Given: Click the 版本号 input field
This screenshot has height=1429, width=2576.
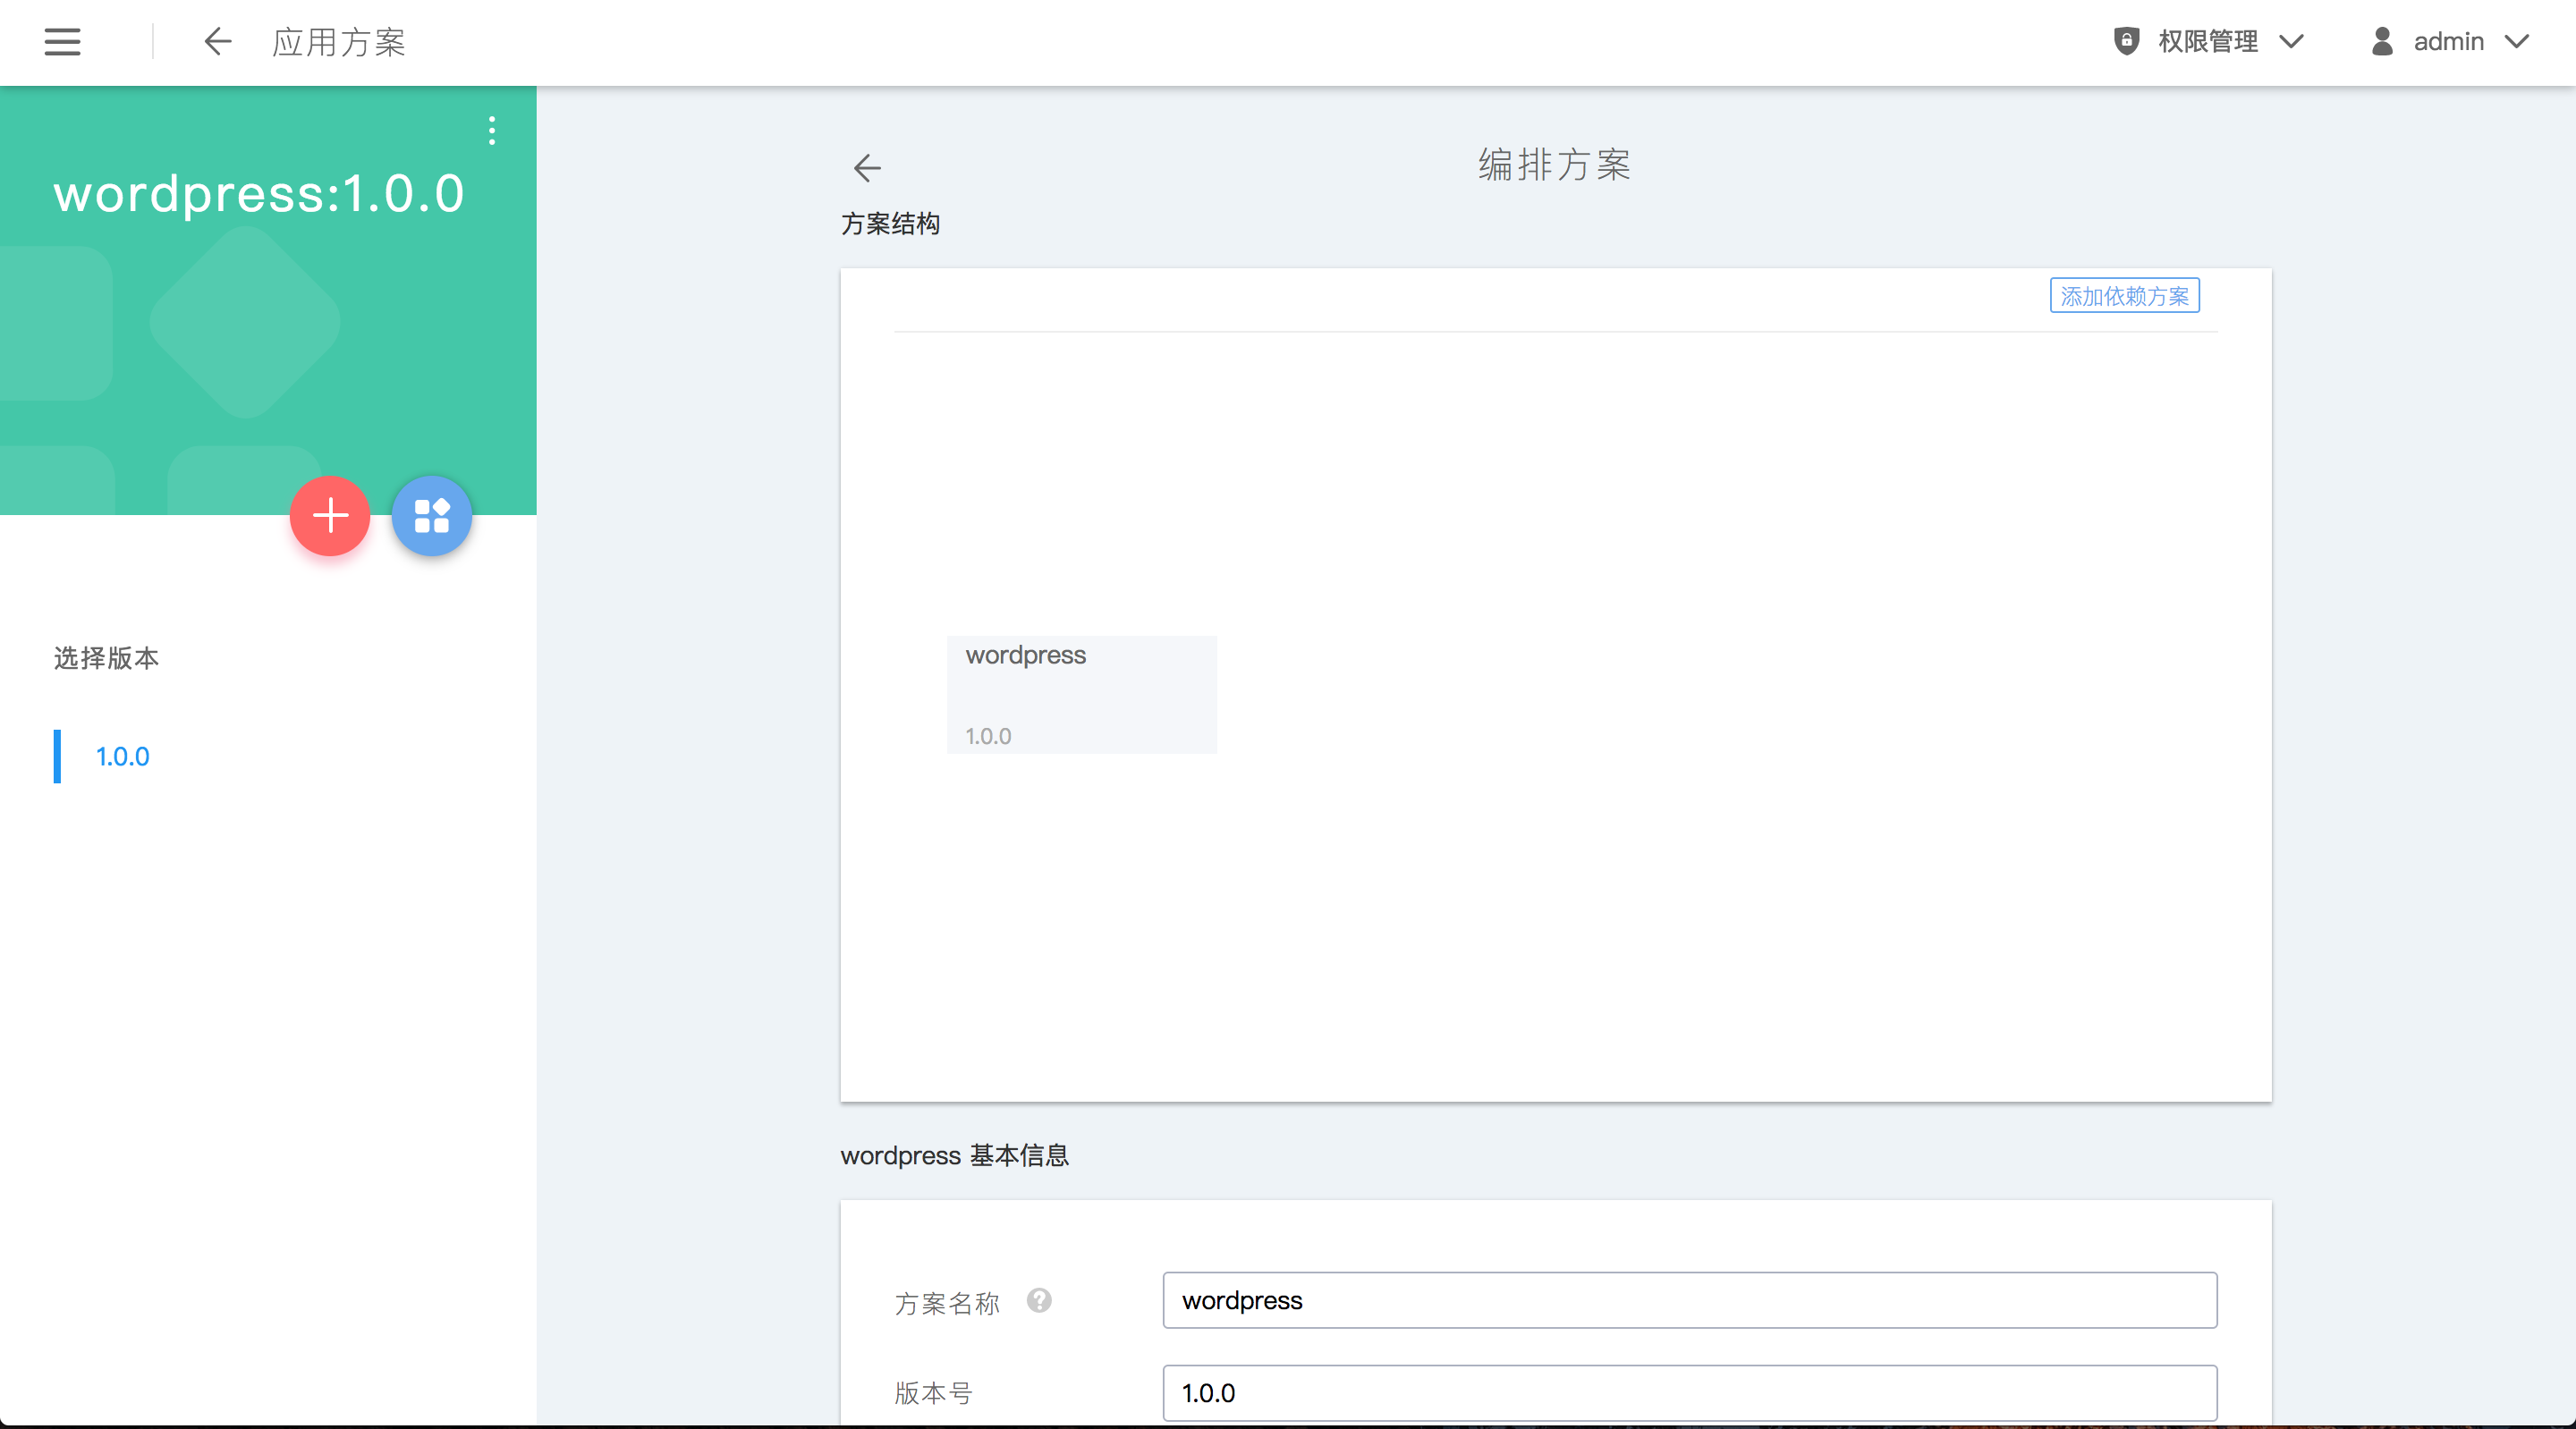Looking at the screenshot, I should [x=1689, y=1392].
